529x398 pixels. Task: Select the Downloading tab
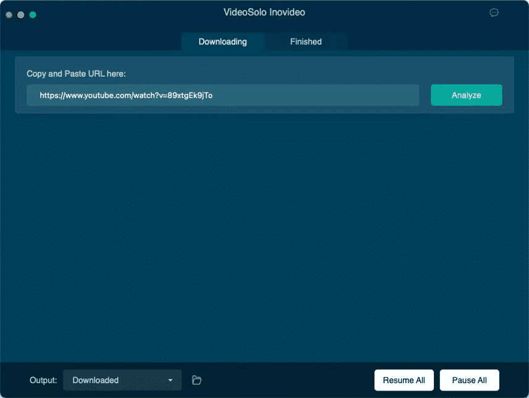[x=222, y=41]
